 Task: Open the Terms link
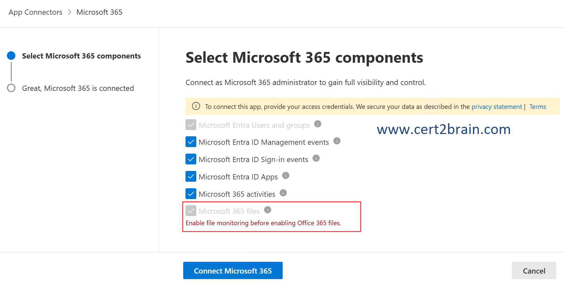[x=538, y=107]
